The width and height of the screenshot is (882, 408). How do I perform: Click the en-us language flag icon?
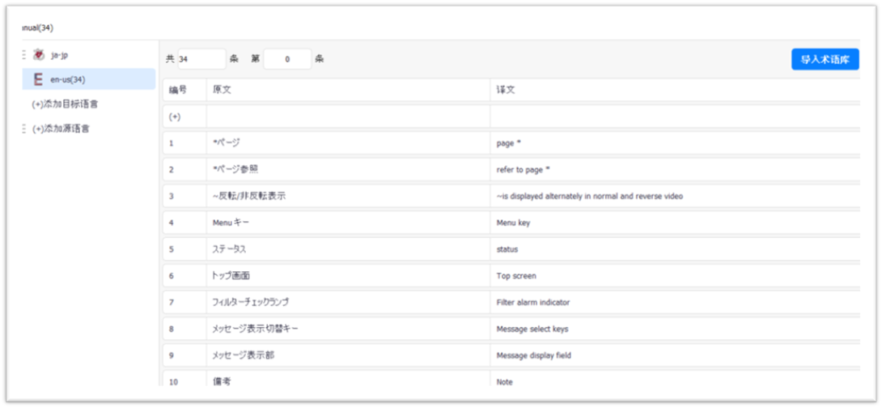tap(37, 79)
